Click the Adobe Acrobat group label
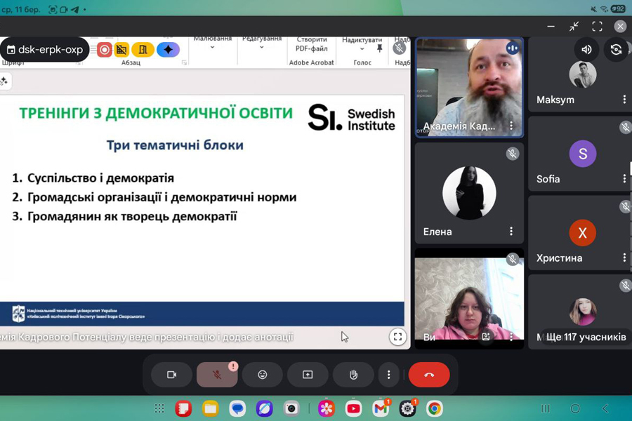Image resolution: width=632 pixels, height=421 pixels. pyautogui.click(x=312, y=62)
